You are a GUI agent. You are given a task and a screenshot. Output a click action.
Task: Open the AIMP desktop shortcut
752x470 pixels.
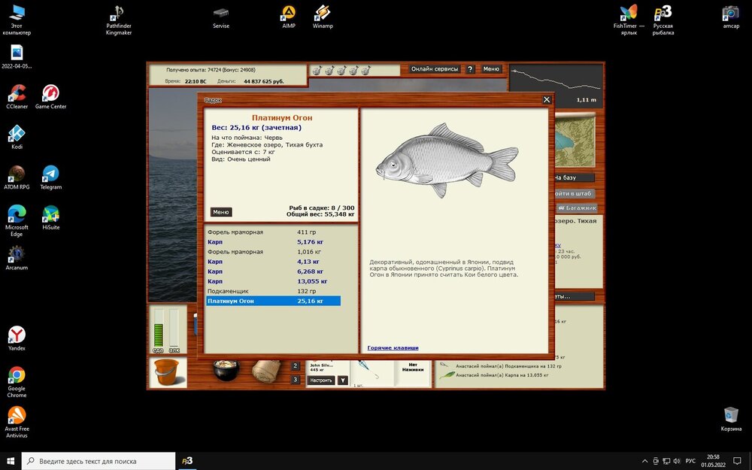289,14
